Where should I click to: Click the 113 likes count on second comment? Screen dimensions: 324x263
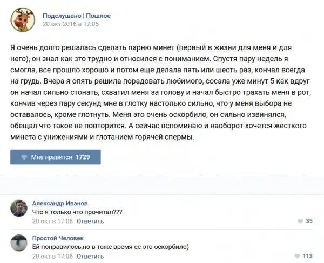pos(308,255)
